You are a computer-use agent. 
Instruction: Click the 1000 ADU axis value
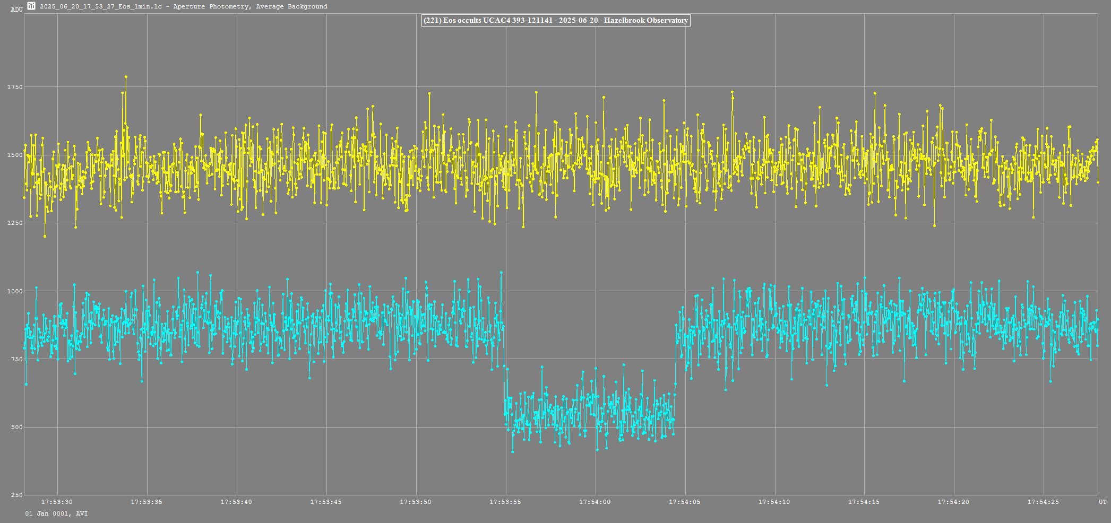pyautogui.click(x=15, y=291)
